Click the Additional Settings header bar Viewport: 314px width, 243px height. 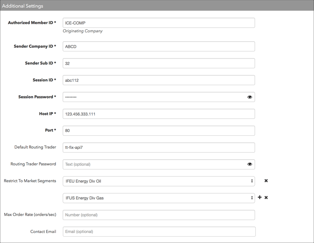click(157, 5)
